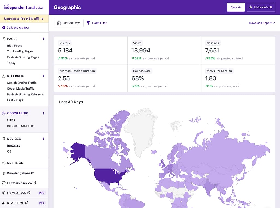Click Make default star button

tap(260, 7)
